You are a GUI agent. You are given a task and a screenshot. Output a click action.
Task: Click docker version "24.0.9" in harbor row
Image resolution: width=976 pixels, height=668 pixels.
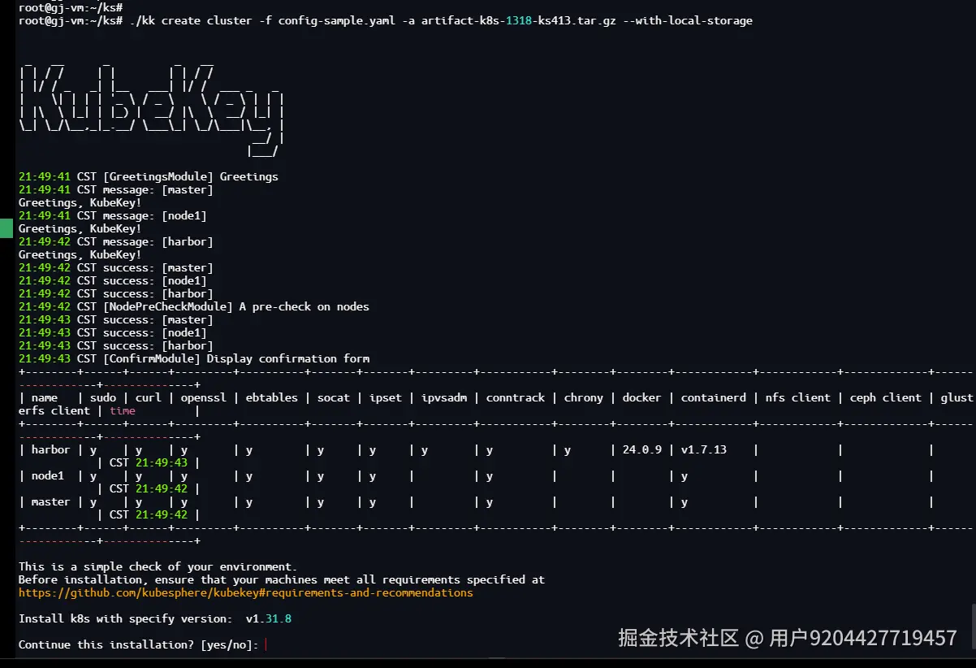pos(642,450)
